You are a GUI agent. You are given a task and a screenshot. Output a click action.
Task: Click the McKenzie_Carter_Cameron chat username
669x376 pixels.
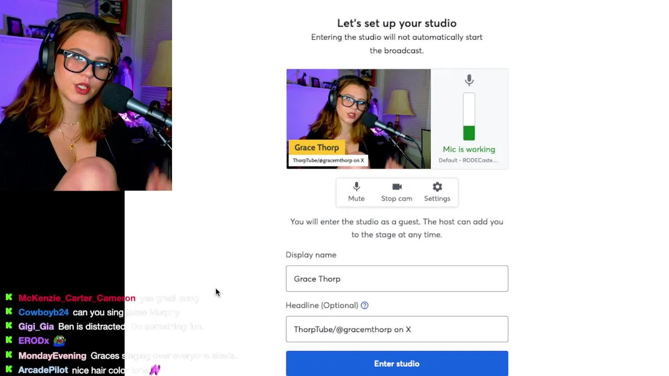(x=77, y=298)
